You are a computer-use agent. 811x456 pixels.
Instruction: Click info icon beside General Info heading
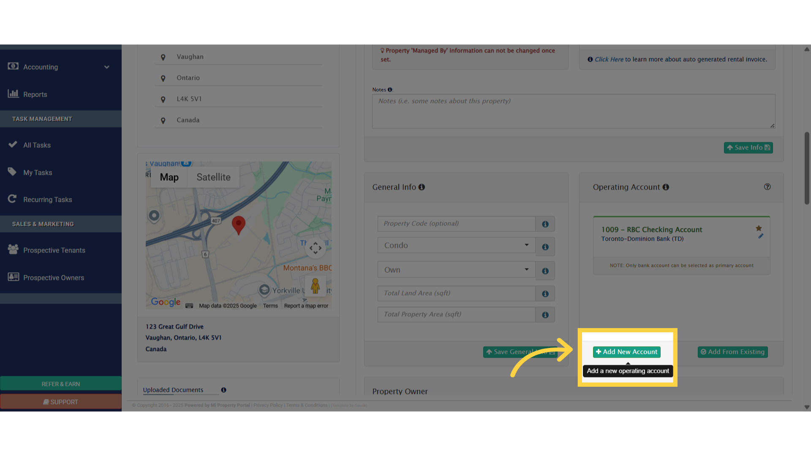point(422,187)
